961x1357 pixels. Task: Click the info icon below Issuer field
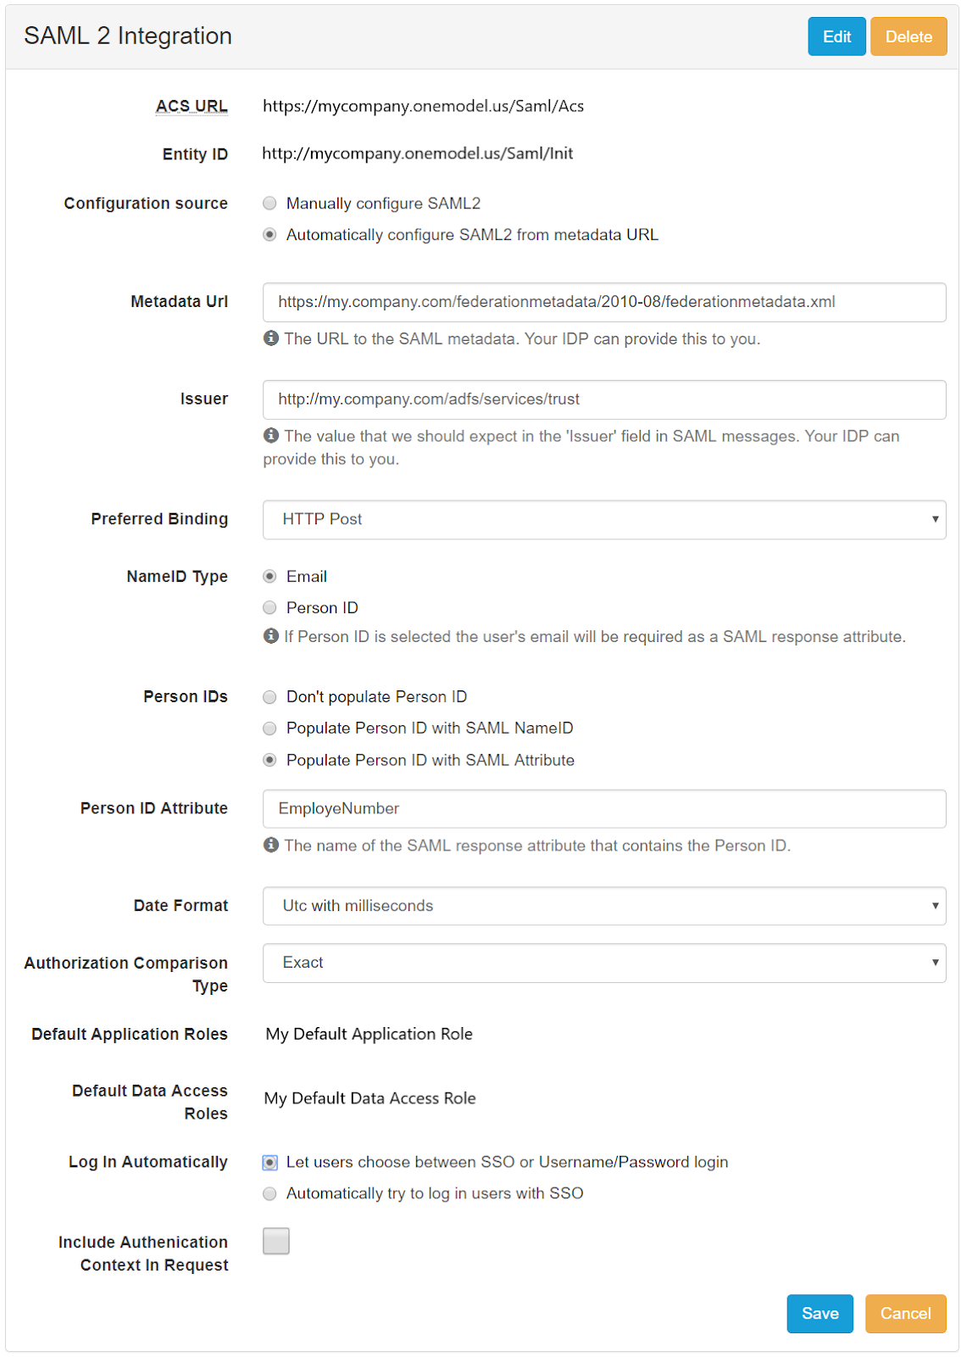(x=271, y=435)
